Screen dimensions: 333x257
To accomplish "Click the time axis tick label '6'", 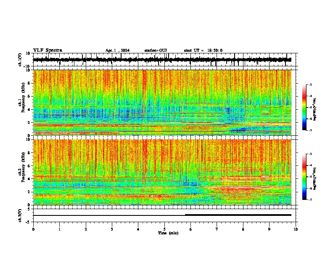I will [191, 229].
